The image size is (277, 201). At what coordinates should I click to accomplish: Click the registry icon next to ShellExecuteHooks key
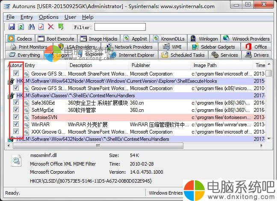click(x=11, y=81)
